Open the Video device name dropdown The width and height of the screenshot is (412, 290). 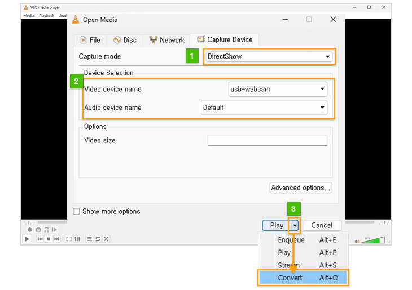point(278,89)
